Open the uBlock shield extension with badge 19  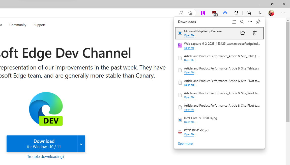(214, 13)
